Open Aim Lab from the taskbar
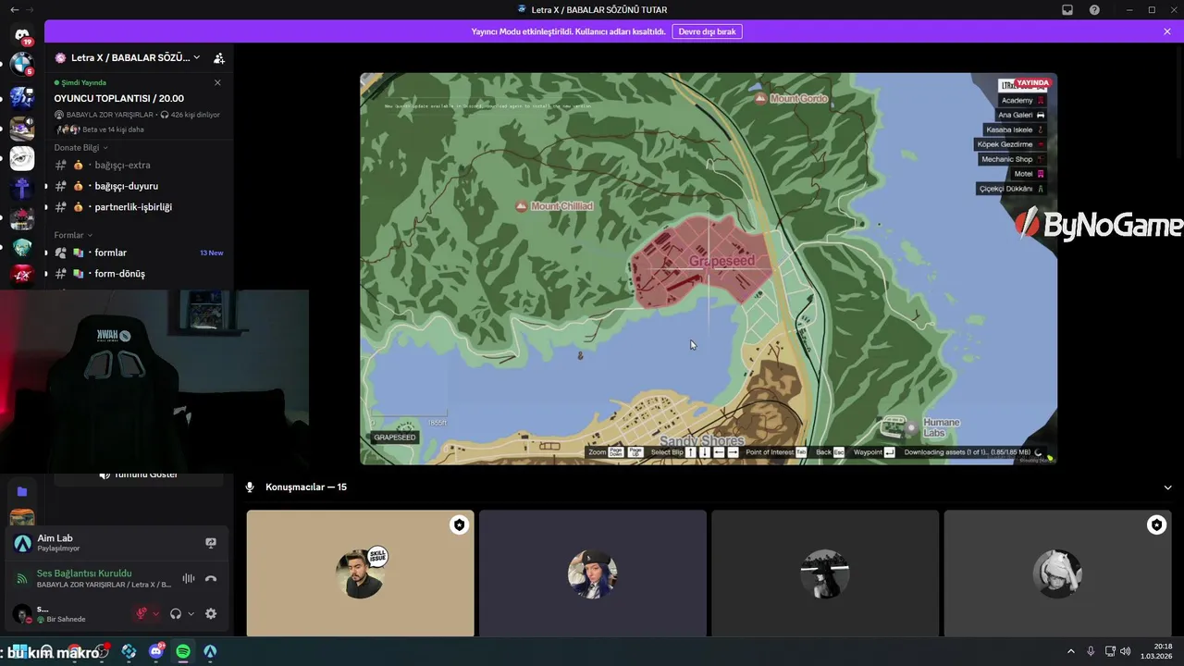 210,651
